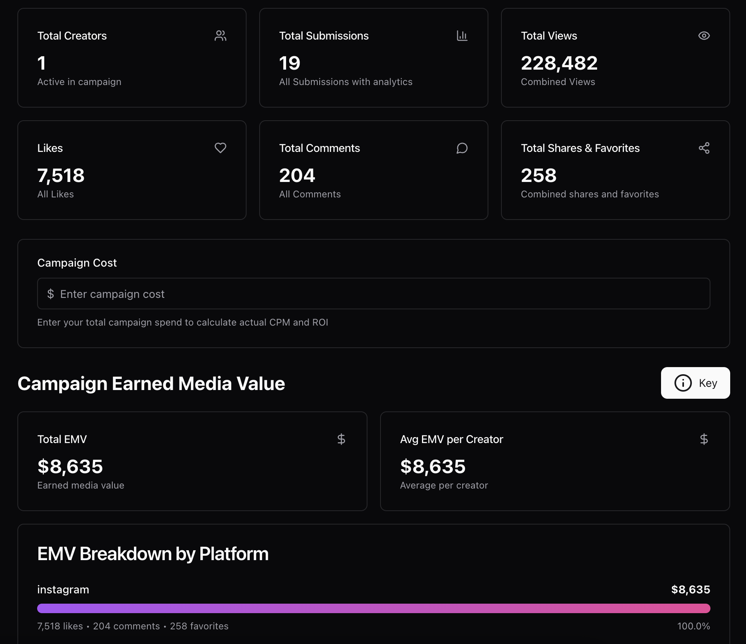746x644 pixels.
Task: Click the 228,482 combined views value
Action: coord(559,63)
